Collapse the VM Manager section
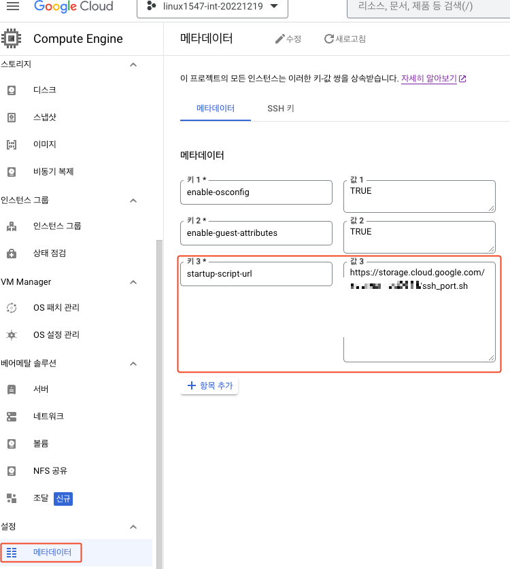The height and width of the screenshot is (569, 510). click(133, 282)
